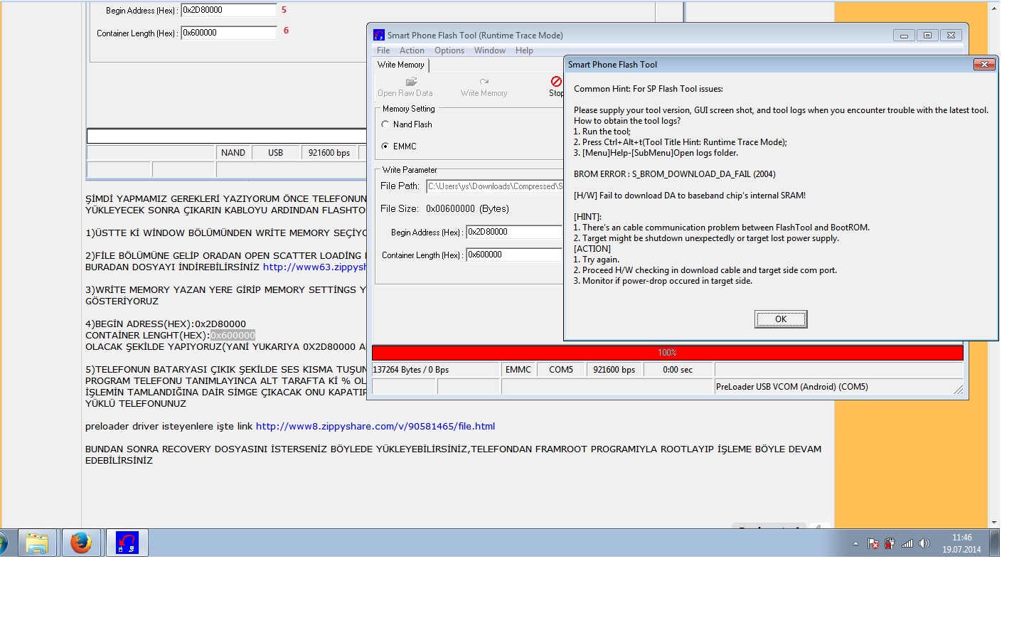Open the File menu
The height and width of the screenshot is (640, 1024).
(383, 50)
